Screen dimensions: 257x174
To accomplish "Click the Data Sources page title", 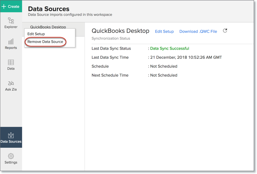I will click(x=49, y=9).
